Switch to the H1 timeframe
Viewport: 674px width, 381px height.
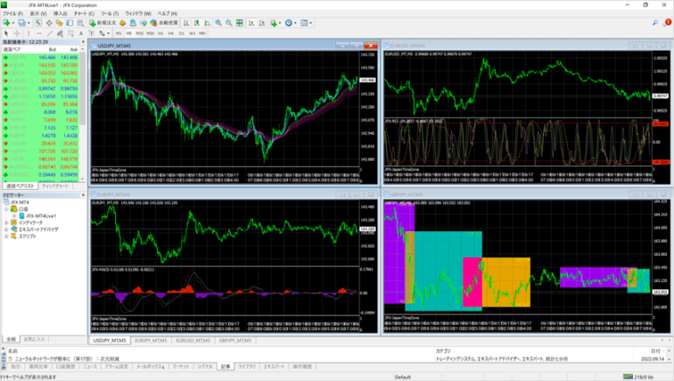pos(161,32)
